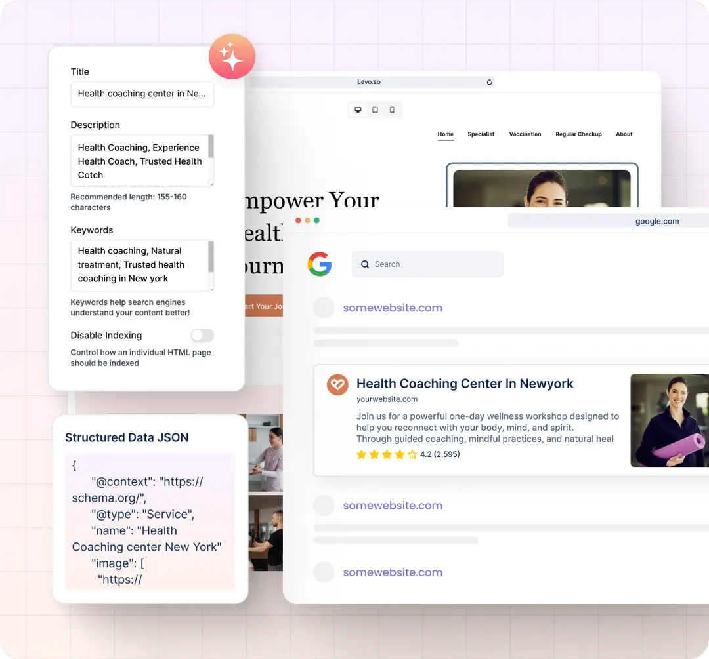Image resolution: width=709 pixels, height=659 pixels.
Task: Click the yourwebsite.com URL text
Action: point(387,399)
